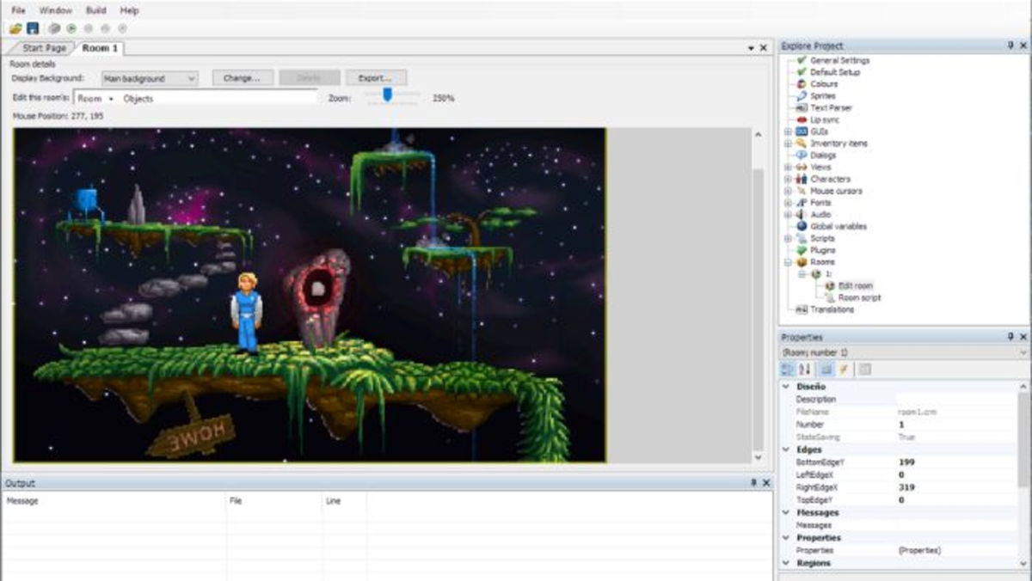This screenshot has height=581, width=1032.
Task: Open a project using the folder icon
Action: pos(15,27)
